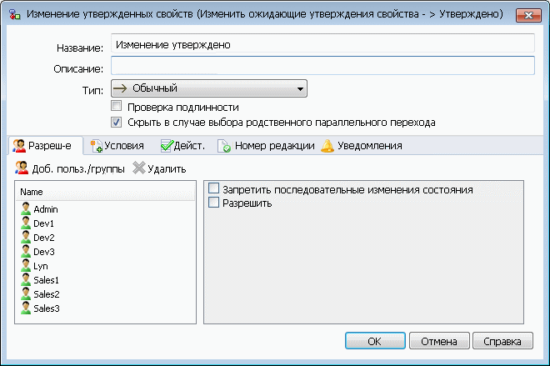Click the Dev1 user icon
550x366 pixels.
point(26,223)
